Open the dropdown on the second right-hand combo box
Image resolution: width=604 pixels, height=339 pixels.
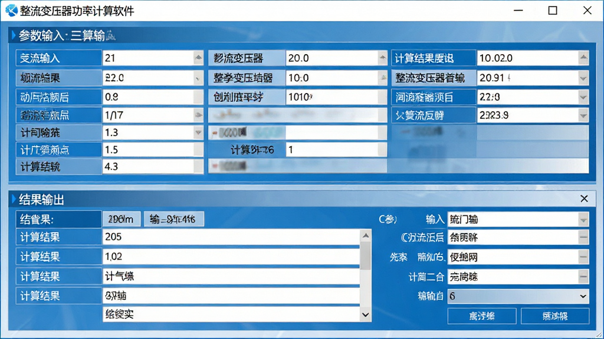pos(583,238)
